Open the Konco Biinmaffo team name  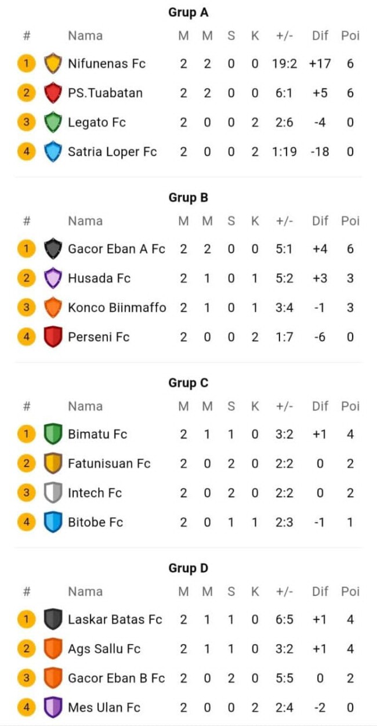(117, 308)
